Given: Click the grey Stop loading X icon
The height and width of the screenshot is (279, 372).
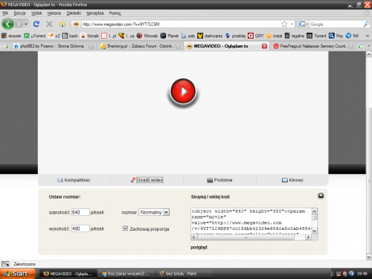Looking at the screenshot, I should coord(49,24).
